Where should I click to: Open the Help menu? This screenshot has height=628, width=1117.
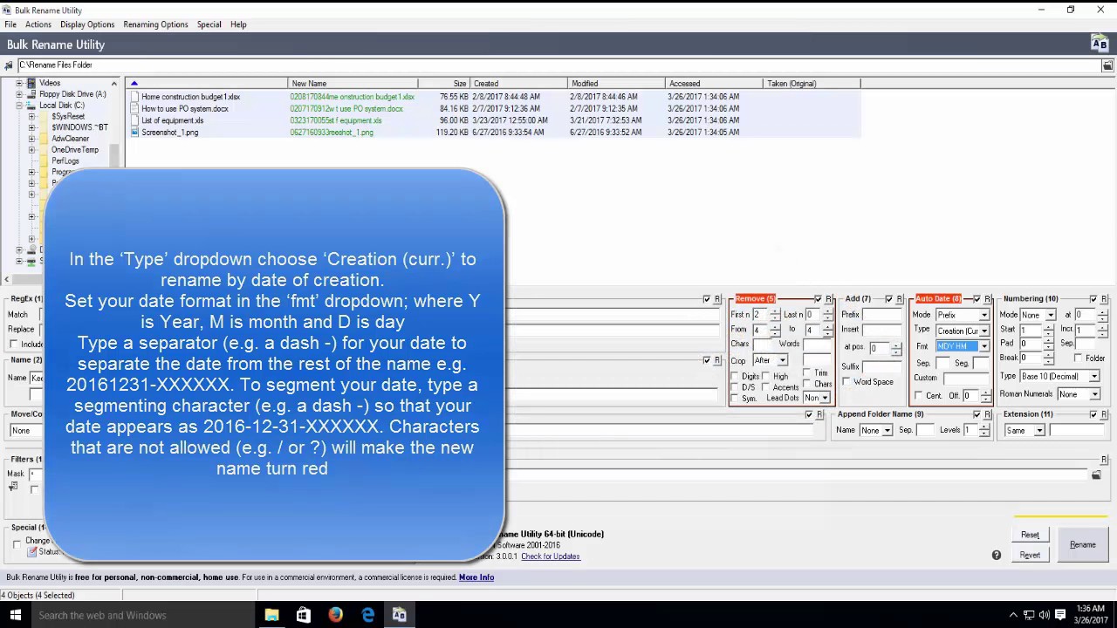(238, 24)
